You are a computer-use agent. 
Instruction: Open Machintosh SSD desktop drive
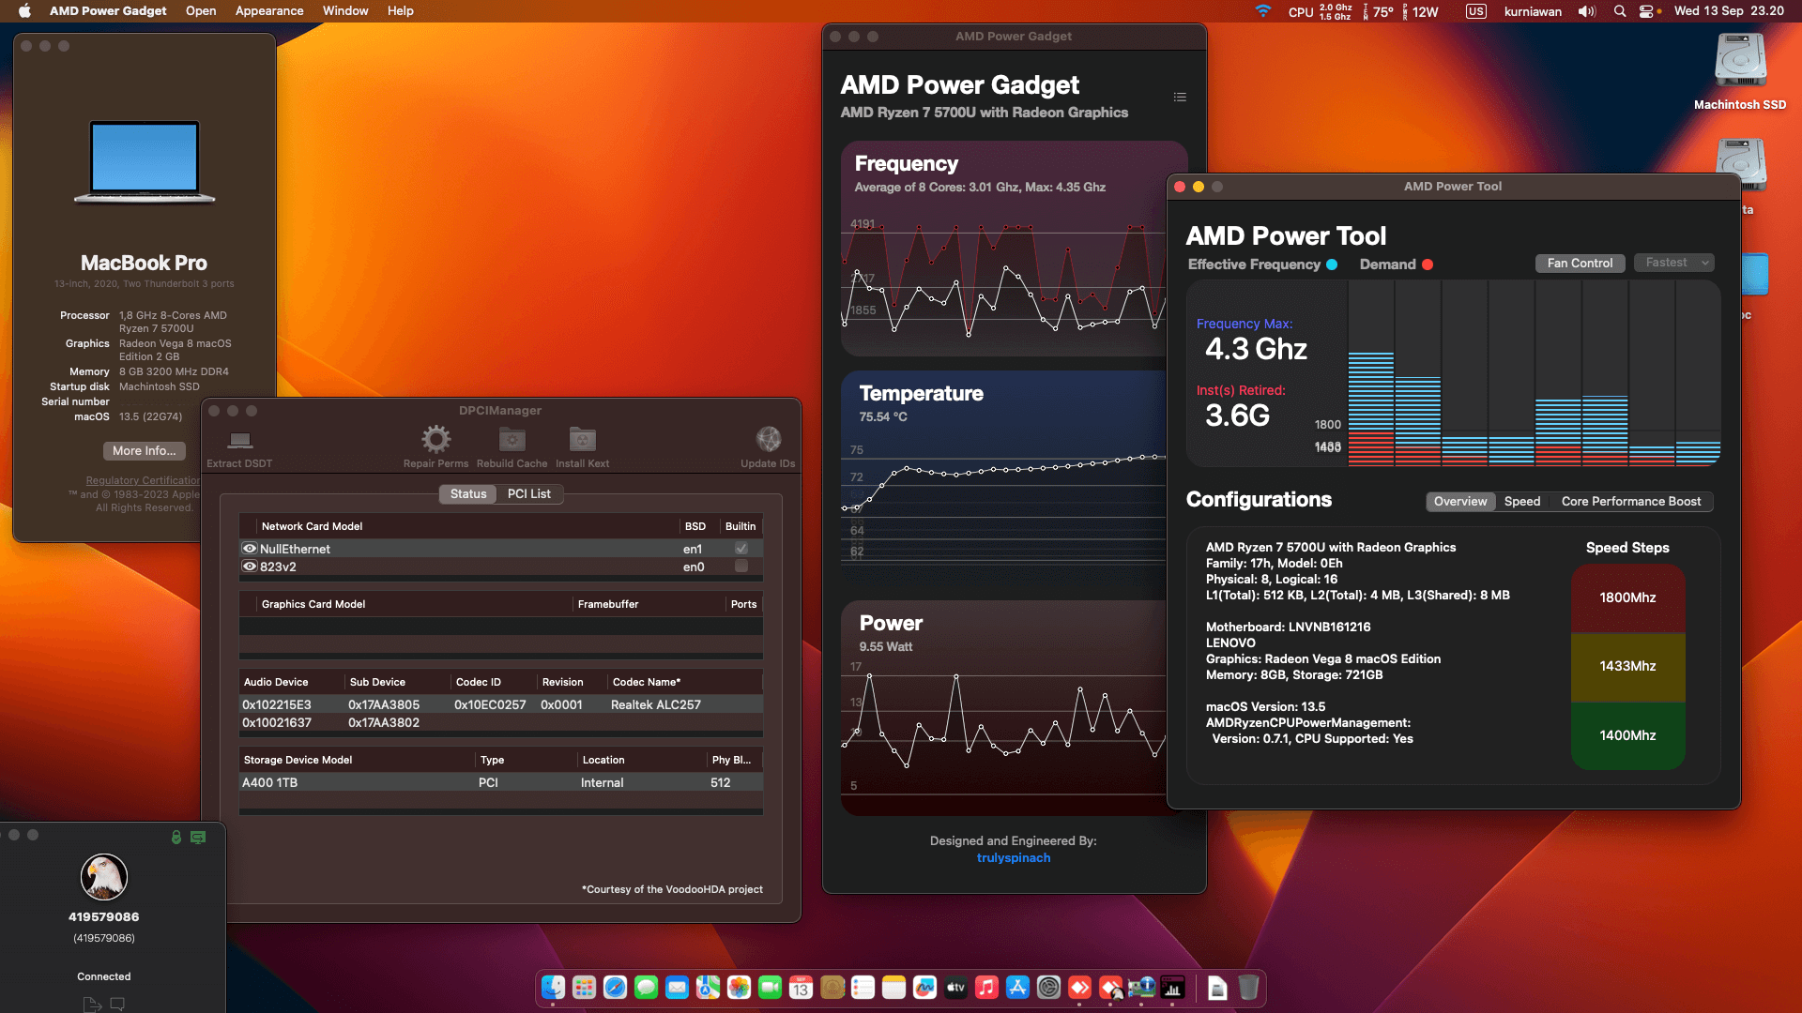[1740, 62]
